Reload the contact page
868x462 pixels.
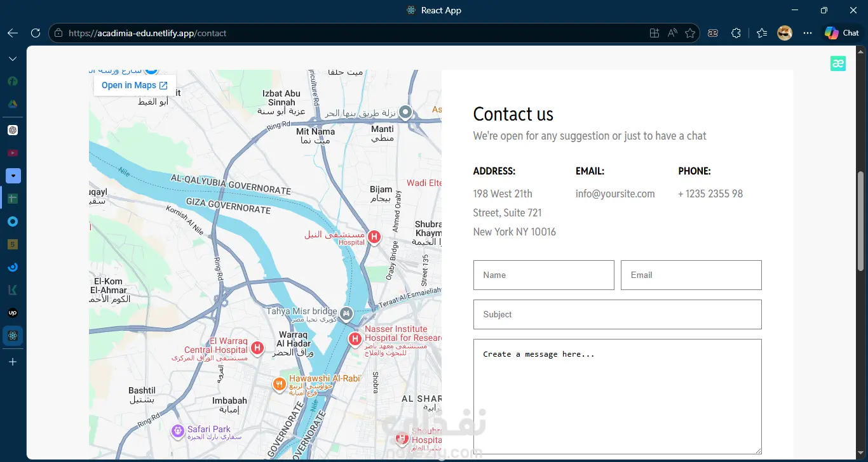[36, 33]
